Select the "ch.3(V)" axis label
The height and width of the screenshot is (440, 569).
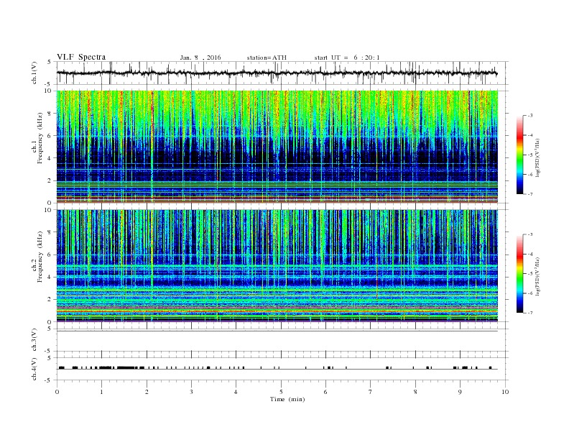coord(34,340)
